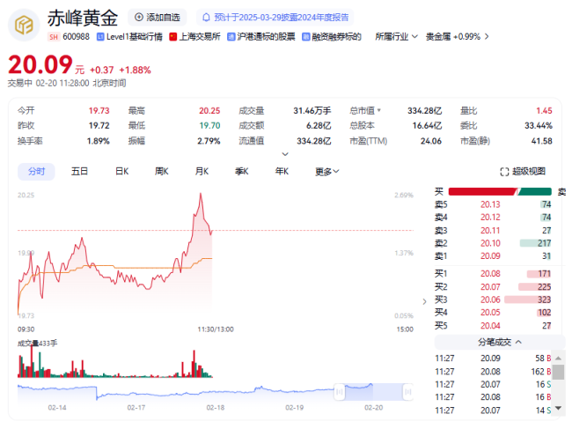Image resolution: width=572 pixels, height=429 pixels.
Task: Click the bell icon in the annual report notice
Action: tap(207, 17)
